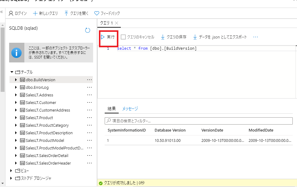Switch to the メッセージ messages tab
The image size is (297, 187).
(130, 109)
